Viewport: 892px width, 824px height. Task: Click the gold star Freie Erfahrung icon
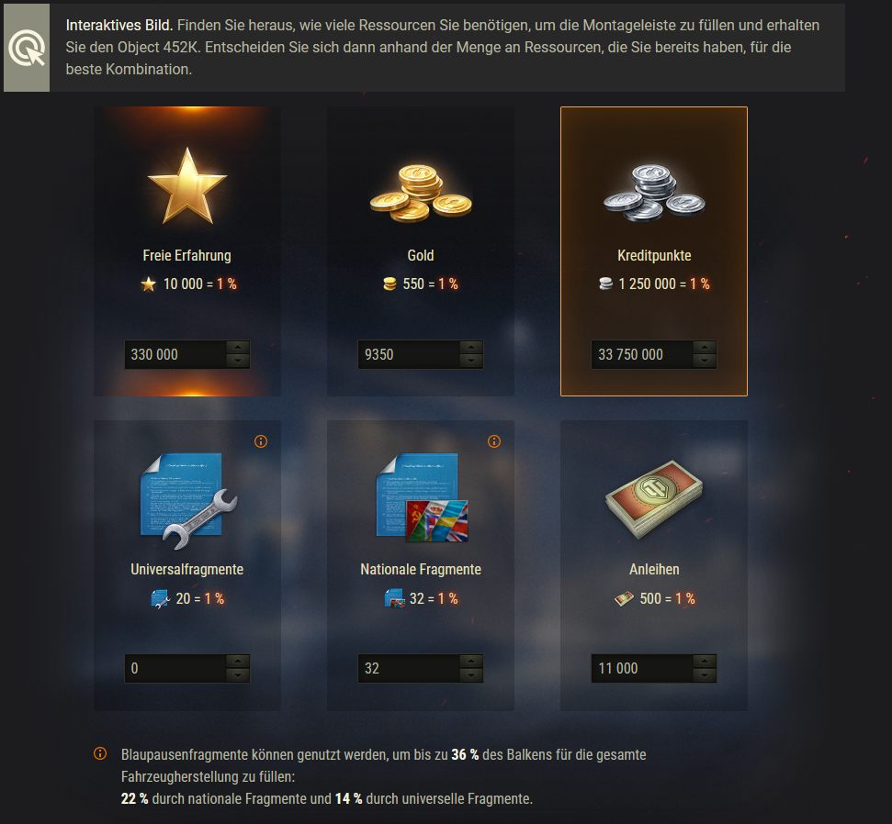tap(187, 186)
